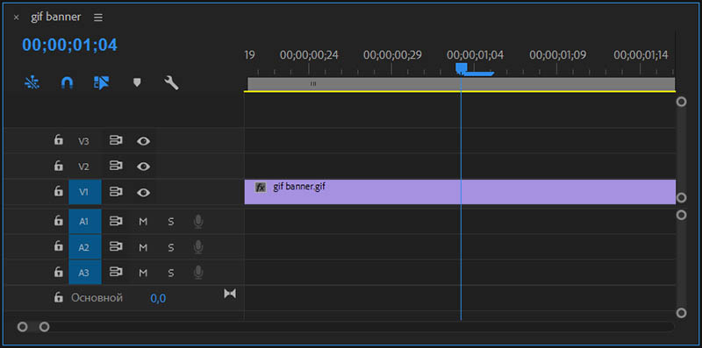Toggle lock on Основной master track
The width and height of the screenshot is (702, 348).
pyautogui.click(x=58, y=297)
